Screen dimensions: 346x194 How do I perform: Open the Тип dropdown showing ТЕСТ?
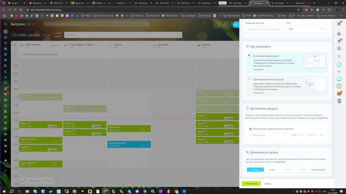[x=306, y=29]
